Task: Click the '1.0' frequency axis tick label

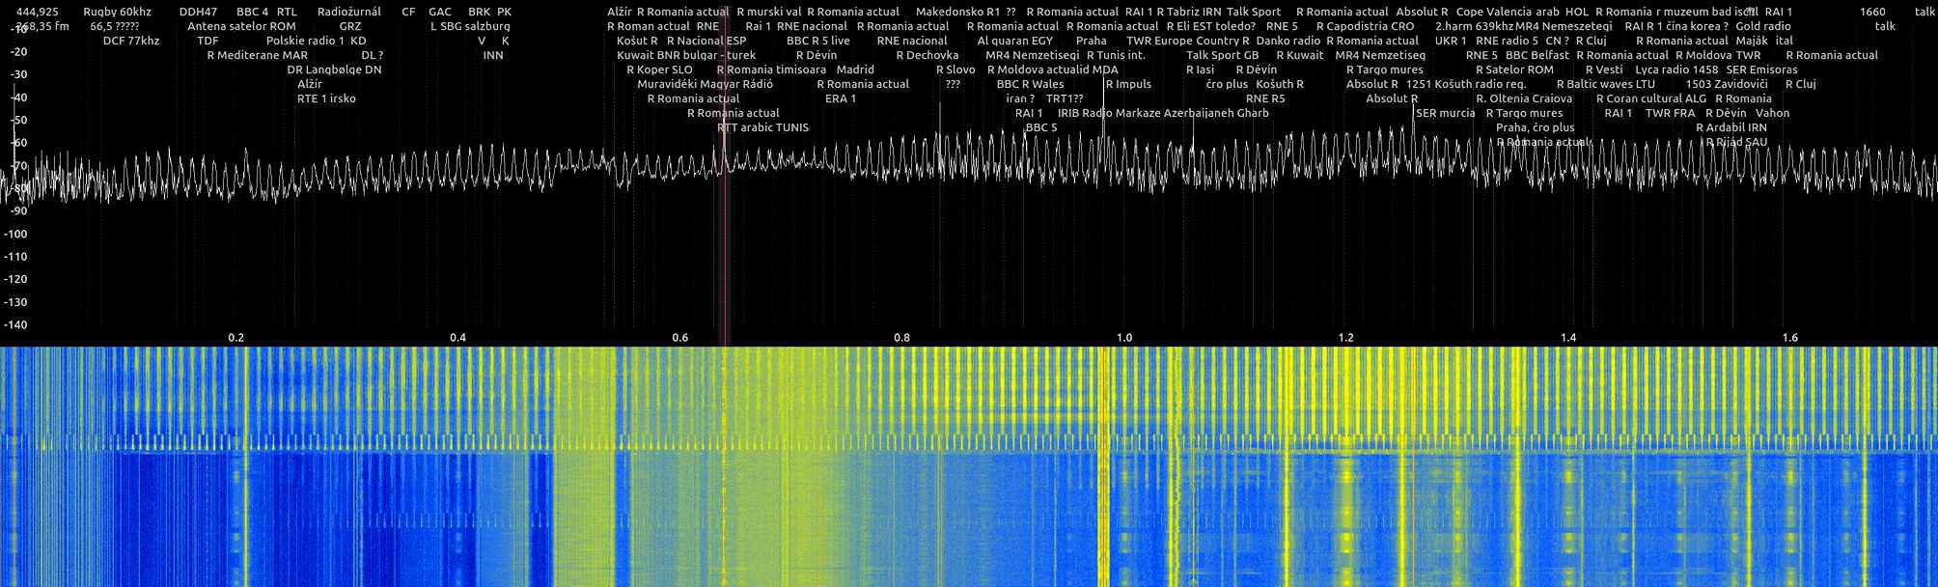Action: (x=1123, y=338)
